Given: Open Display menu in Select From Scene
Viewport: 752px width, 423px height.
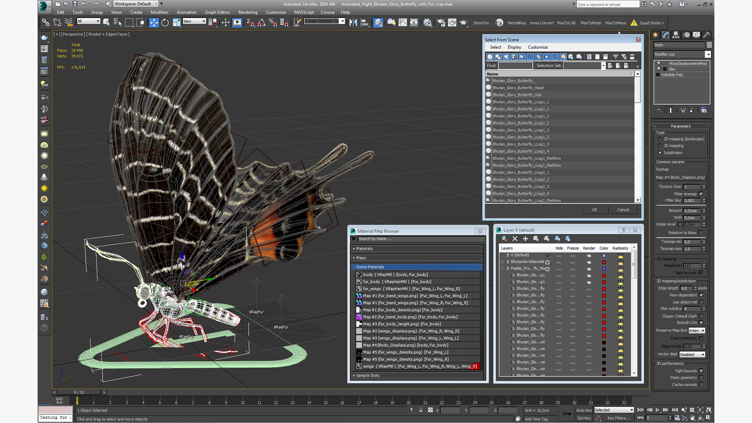Looking at the screenshot, I should [x=514, y=47].
